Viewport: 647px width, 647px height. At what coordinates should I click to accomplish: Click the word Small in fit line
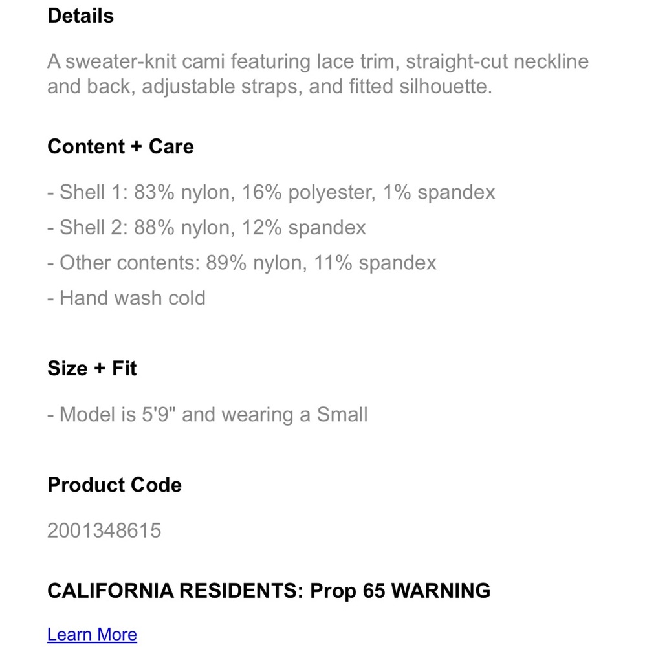coord(342,415)
